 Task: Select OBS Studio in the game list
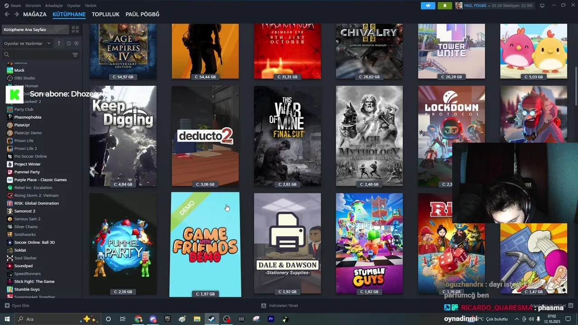(24, 78)
